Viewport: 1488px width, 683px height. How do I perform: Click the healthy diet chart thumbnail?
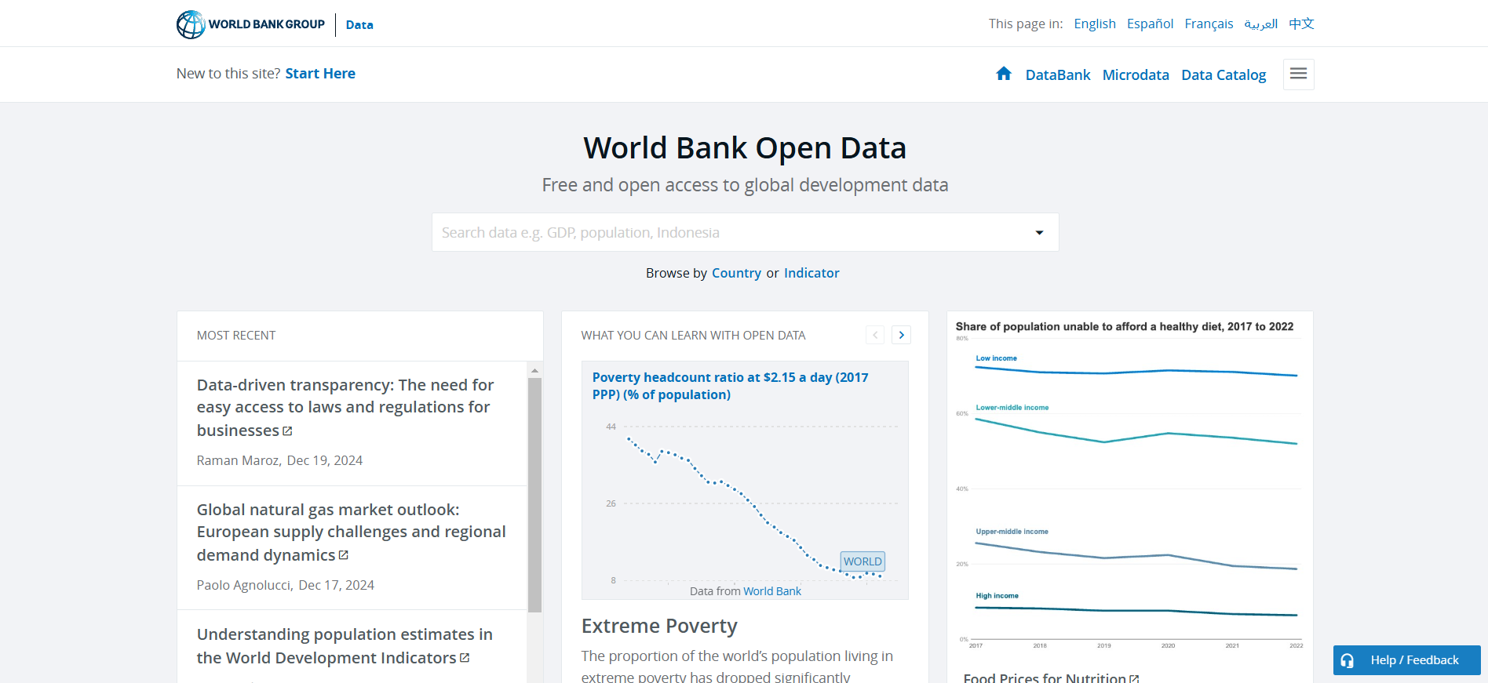pos(1130,486)
